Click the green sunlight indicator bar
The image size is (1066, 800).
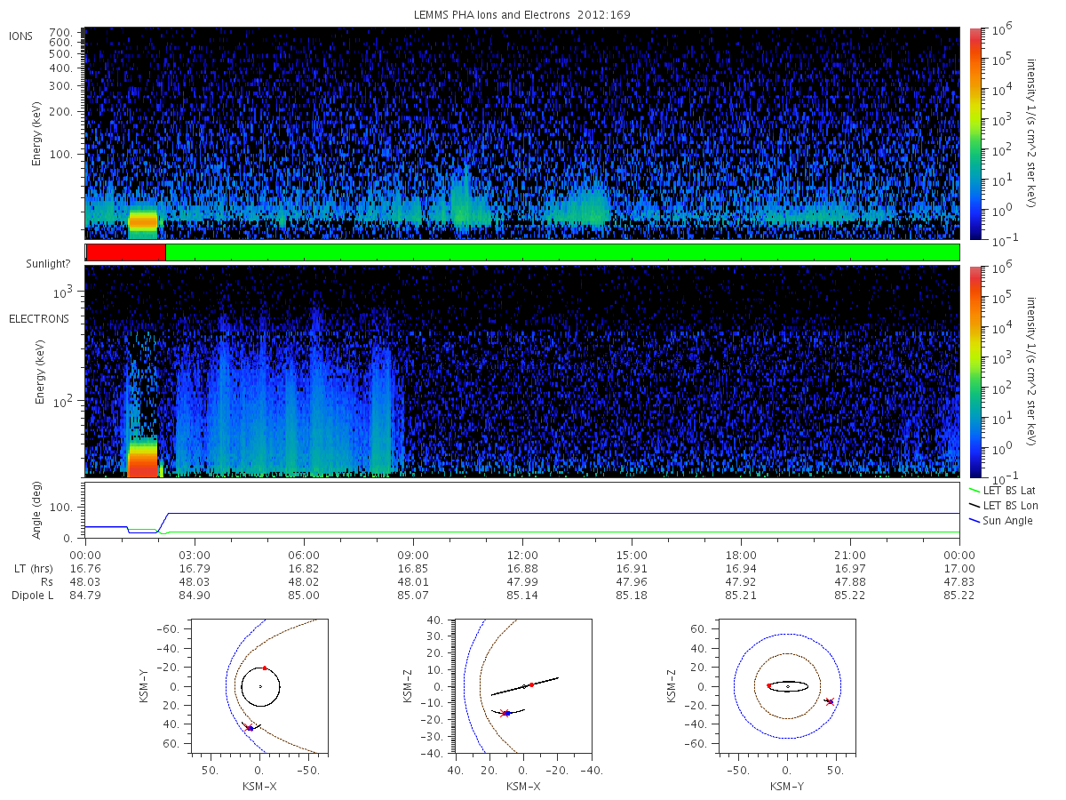point(562,252)
